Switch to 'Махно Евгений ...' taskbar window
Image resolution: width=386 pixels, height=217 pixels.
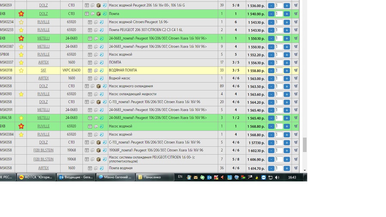(115, 177)
